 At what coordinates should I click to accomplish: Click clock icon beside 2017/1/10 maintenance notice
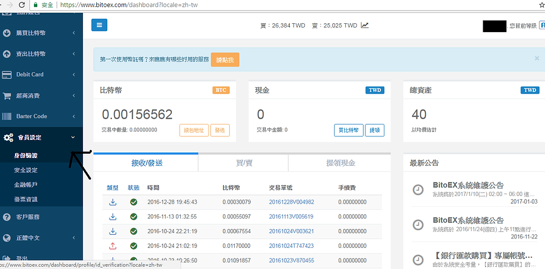[x=418, y=190]
